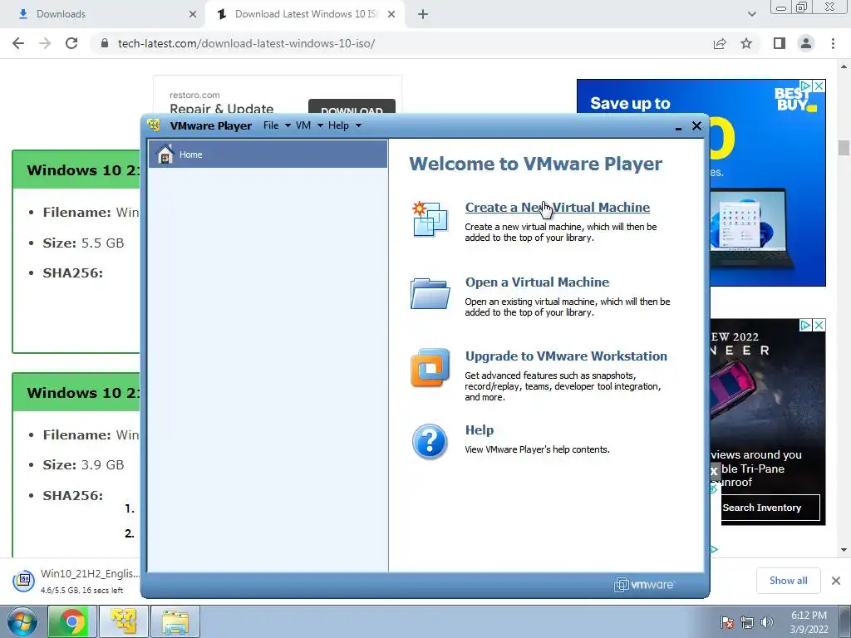Click the ISO file icon in download bar
The width and height of the screenshot is (851, 638).
click(x=24, y=581)
